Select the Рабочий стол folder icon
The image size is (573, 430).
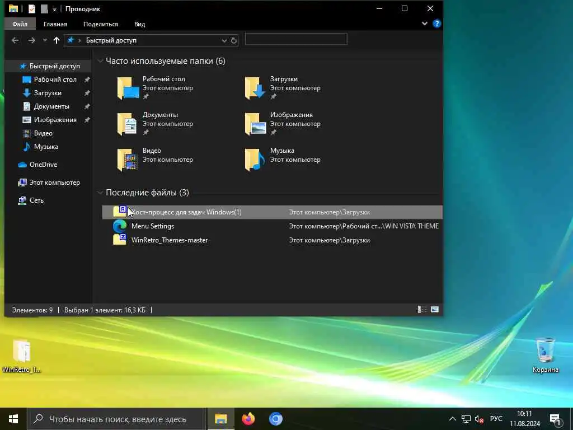128,88
